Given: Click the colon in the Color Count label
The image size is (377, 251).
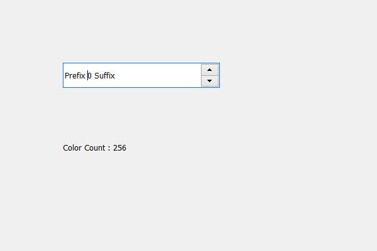Looking at the screenshot, I should pyautogui.click(x=109, y=149).
